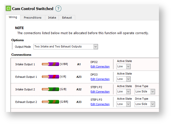Open the Preconditions tab
The image size is (171, 124).
point(32,18)
